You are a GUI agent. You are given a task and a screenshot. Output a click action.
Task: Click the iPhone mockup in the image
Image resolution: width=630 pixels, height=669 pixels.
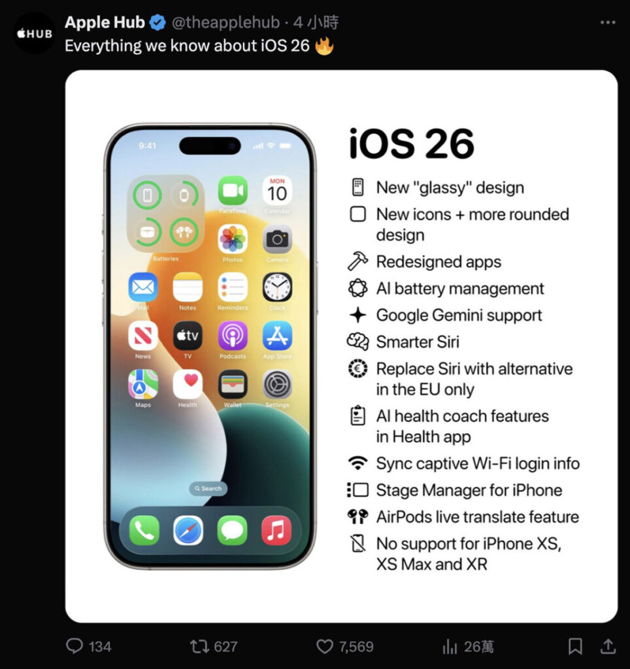(210, 346)
